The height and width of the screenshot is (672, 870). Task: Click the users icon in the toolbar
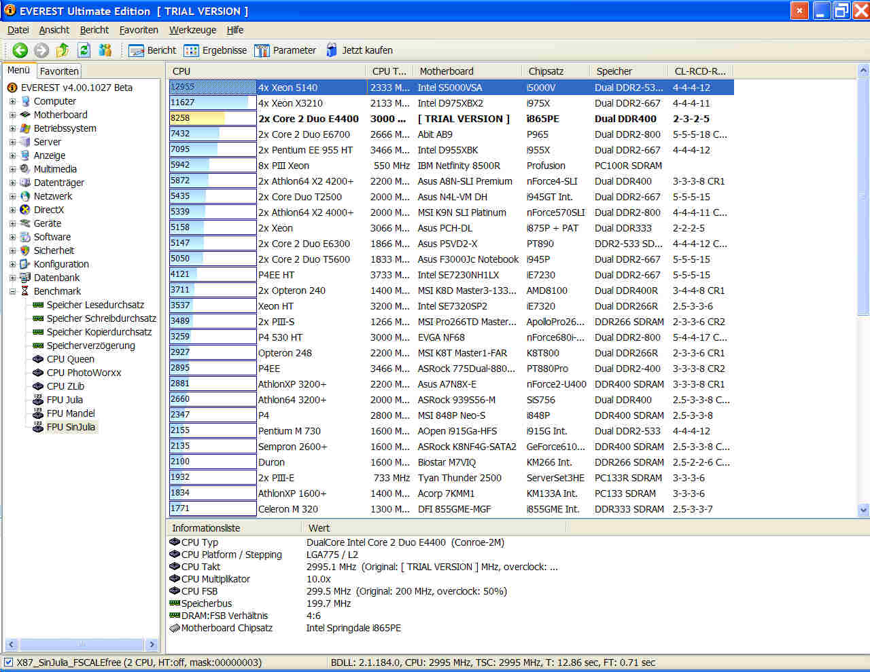[105, 50]
